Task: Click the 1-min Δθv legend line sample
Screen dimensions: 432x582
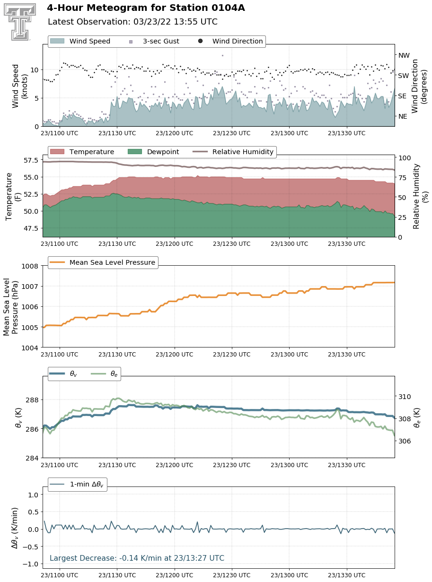Action: coord(57,484)
